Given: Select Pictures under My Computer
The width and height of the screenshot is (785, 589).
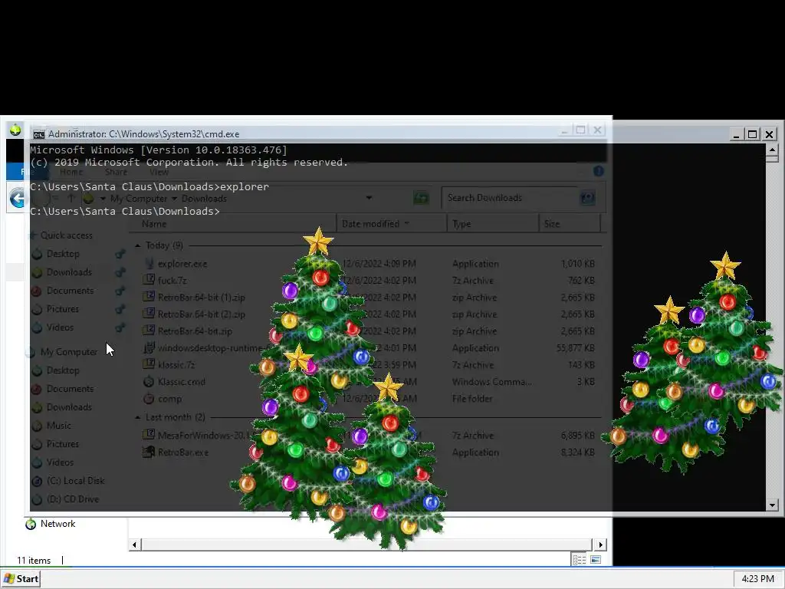Looking at the screenshot, I should 63,444.
